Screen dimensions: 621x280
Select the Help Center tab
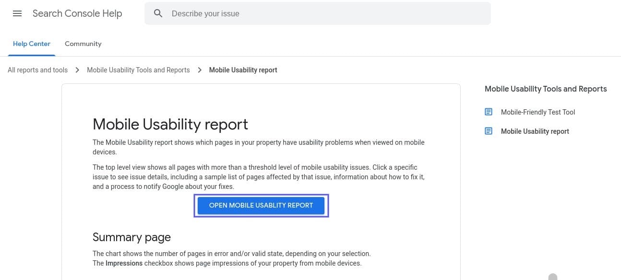coord(31,44)
